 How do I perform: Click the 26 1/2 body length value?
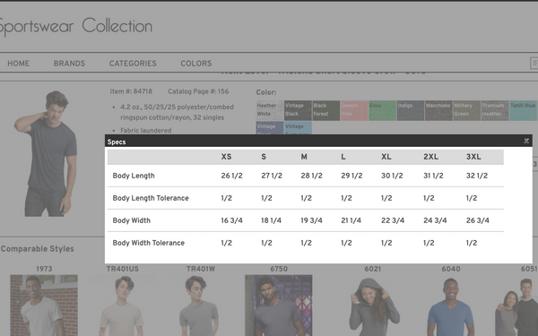[x=231, y=176]
